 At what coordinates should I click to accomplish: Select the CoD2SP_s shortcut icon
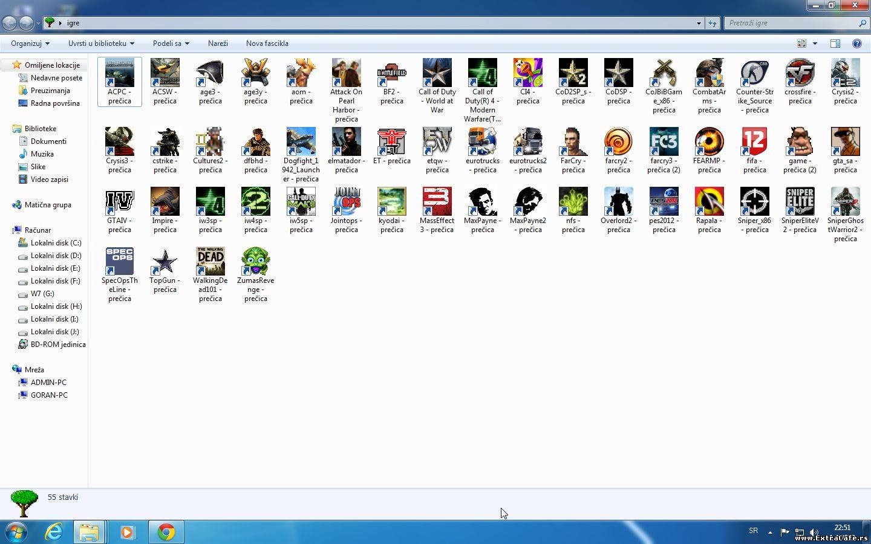point(573,73)
